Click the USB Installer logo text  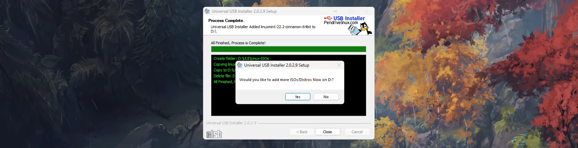pyautogui.click(x=349, y=18)
